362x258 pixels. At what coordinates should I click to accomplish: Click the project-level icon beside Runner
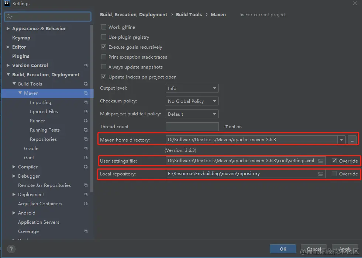click(86, 121)
